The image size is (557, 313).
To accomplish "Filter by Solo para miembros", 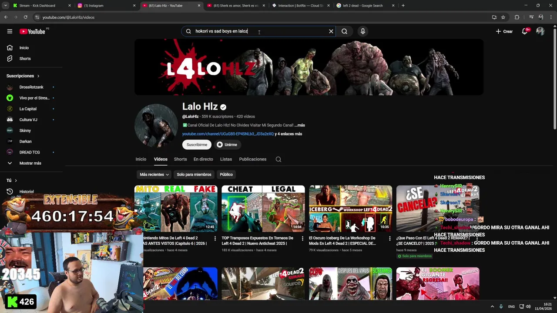I will (194, 174).
